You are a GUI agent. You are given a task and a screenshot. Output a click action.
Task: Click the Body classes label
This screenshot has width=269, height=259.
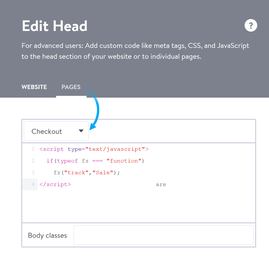[x=47, y=235]
